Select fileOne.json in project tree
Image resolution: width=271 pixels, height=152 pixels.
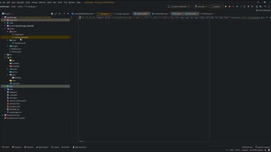pyautogui.click(x=15, y=49)
